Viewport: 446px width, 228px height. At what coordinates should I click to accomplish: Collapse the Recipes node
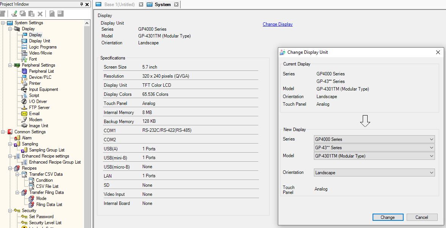[x=10, y=168]
